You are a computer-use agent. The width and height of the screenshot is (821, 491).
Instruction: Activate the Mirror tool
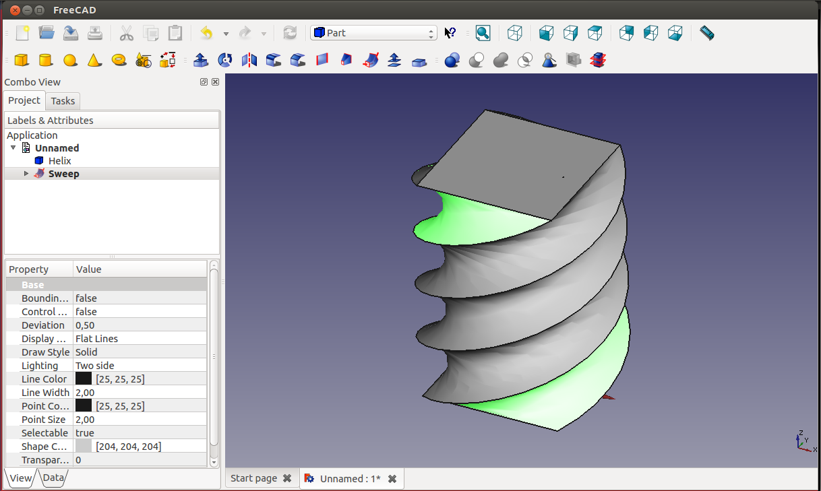249,61
